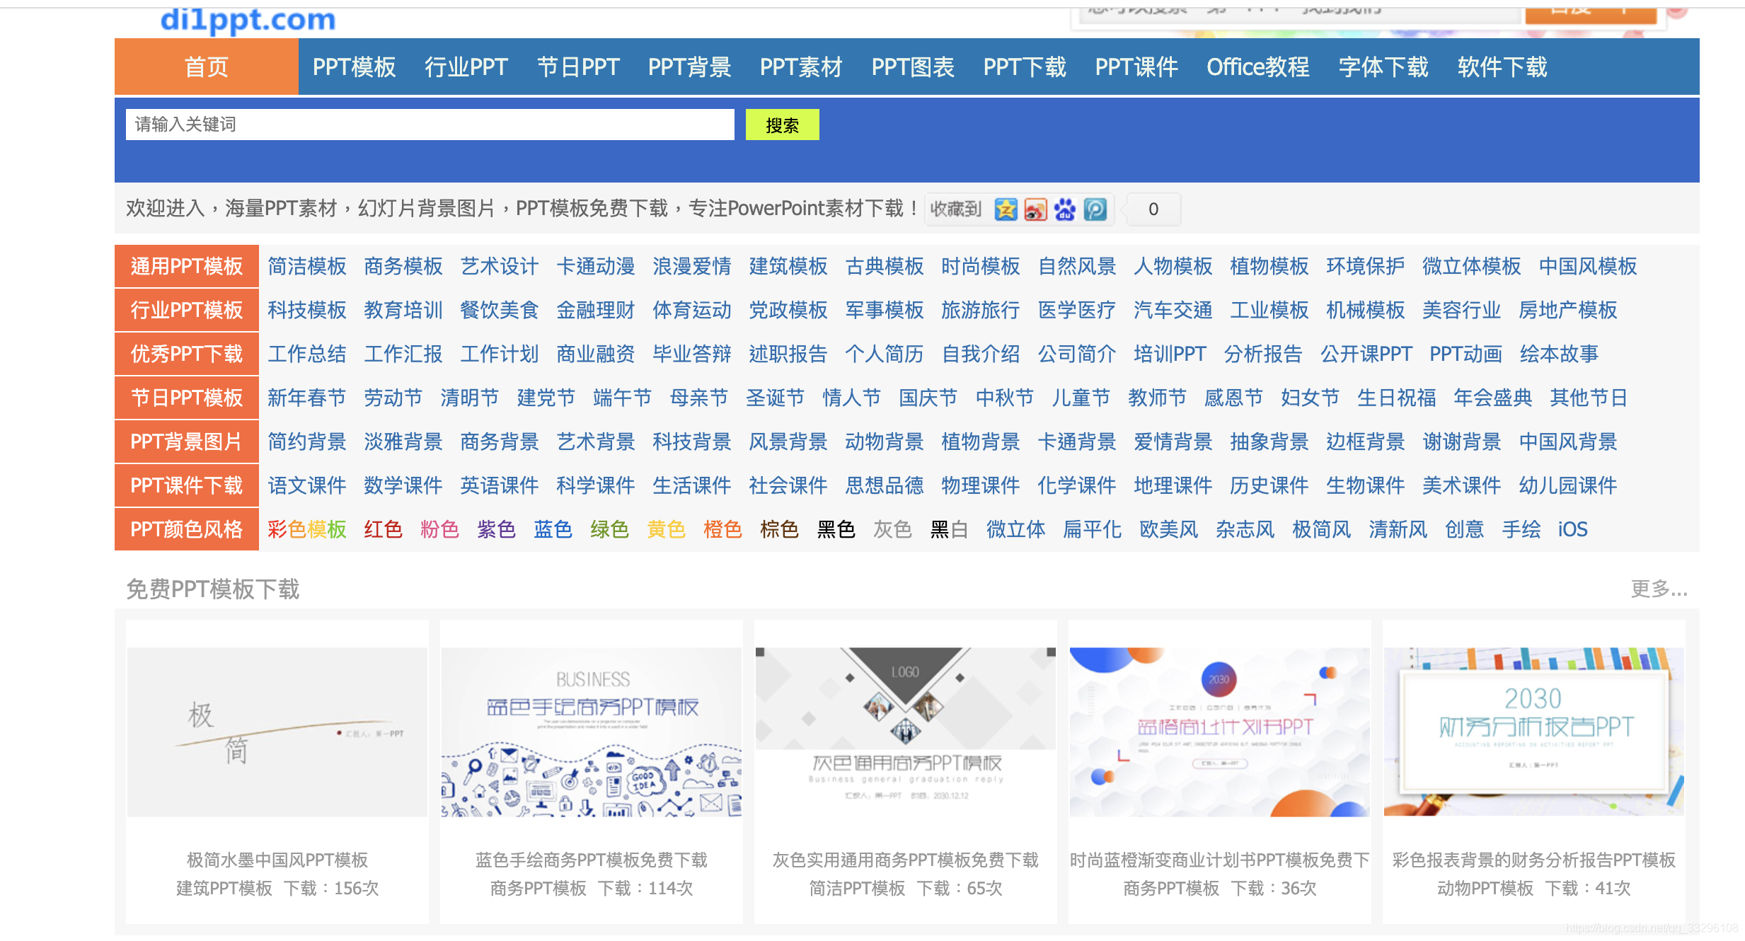The image size is (1745, 941).
Task: Share to Sina Weibo icon
Action: pos(1035,209)
